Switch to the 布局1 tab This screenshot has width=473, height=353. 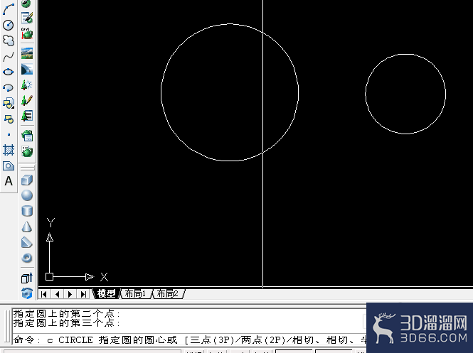coord(135,293)
